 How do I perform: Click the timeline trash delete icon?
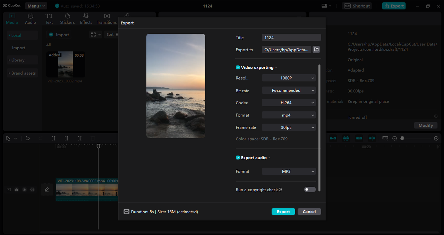click(x=93, y=139)
